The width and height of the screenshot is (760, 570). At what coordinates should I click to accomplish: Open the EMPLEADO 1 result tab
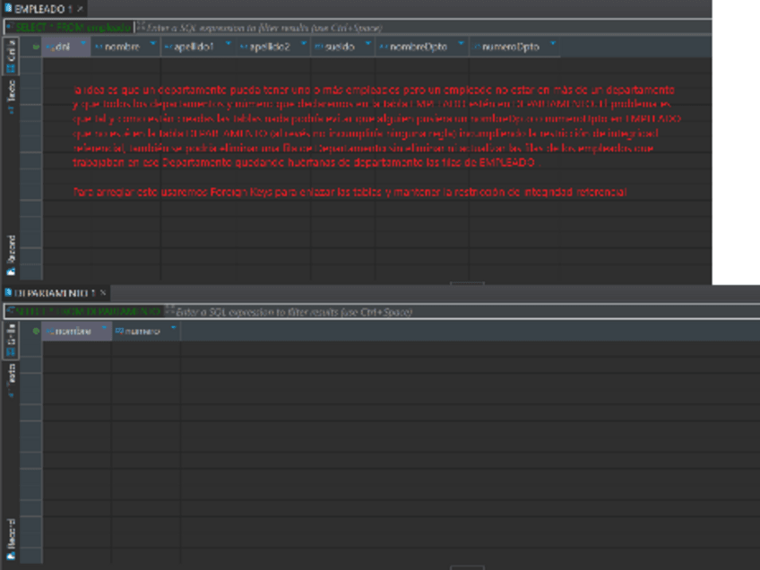click(38, 8)
